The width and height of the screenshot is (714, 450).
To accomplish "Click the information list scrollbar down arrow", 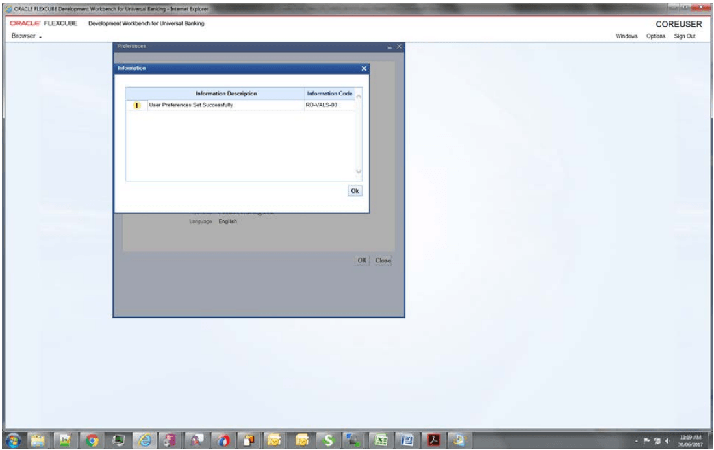I will (x=359, y=171).
